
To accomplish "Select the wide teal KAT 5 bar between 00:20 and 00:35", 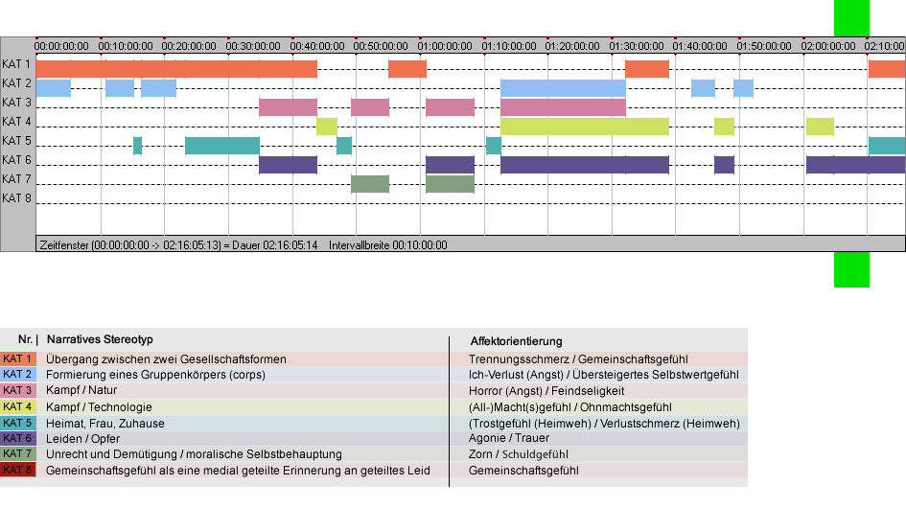I will tap(222, 146).
